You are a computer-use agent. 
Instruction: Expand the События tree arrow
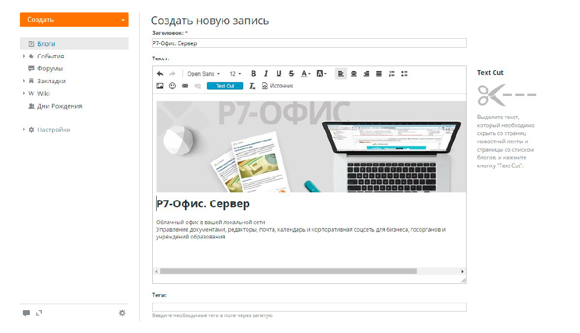(24, 56)
